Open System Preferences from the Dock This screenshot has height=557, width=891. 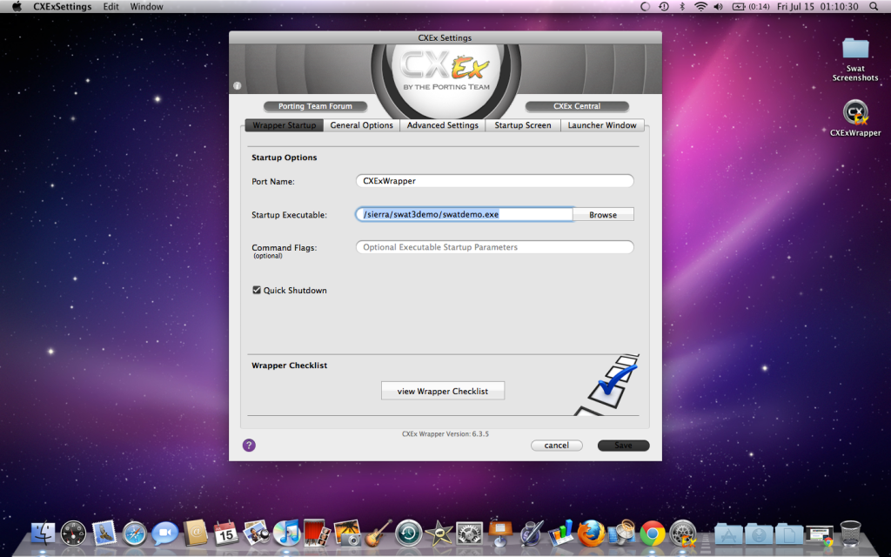[469, 534]
